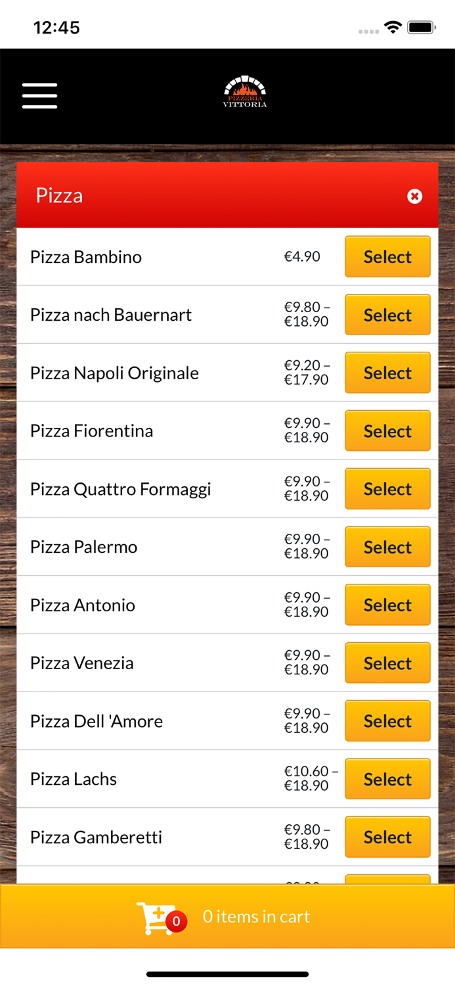Tap the '0 items in cart' bar
The width and height of the screenshot is (455, 986).
(256, 916)
